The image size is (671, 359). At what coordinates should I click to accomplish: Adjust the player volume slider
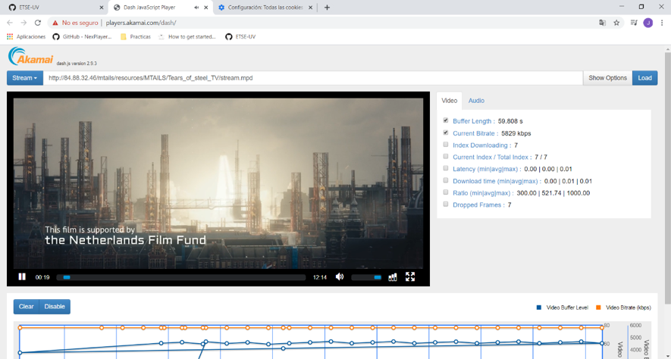[x=366, y=277]
